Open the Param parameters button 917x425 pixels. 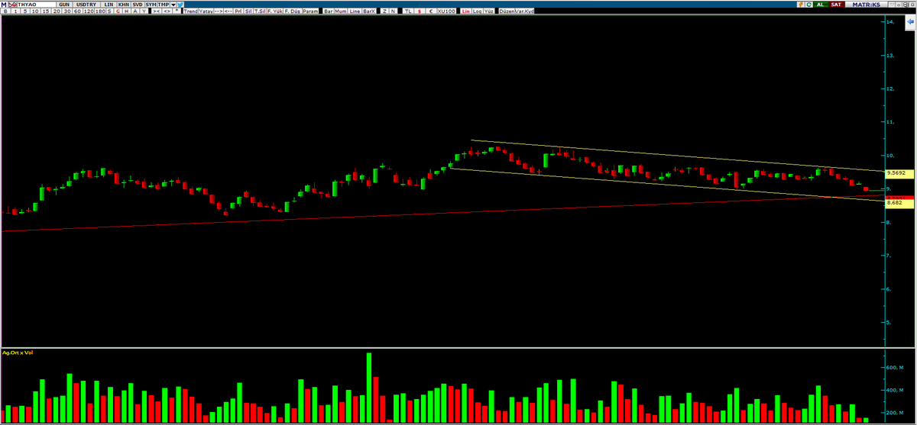click(x=310, y=11)
